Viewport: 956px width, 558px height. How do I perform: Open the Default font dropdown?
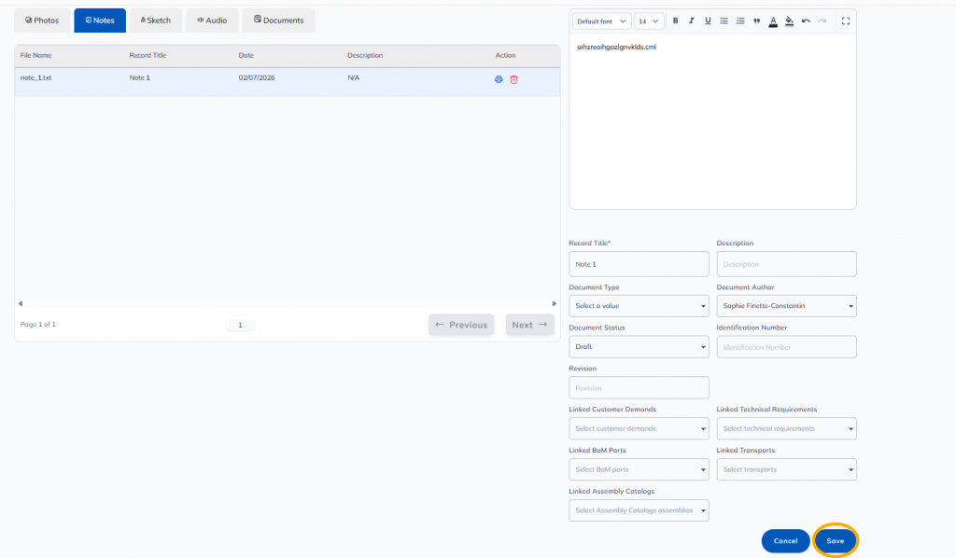[x=601, y=21]
